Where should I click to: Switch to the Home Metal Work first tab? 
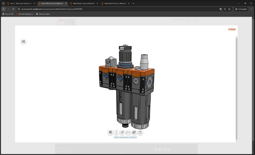pos(20,3)
